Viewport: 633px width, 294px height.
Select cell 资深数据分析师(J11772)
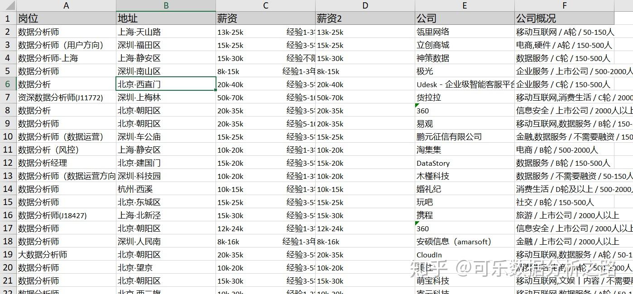coord(66,97)
